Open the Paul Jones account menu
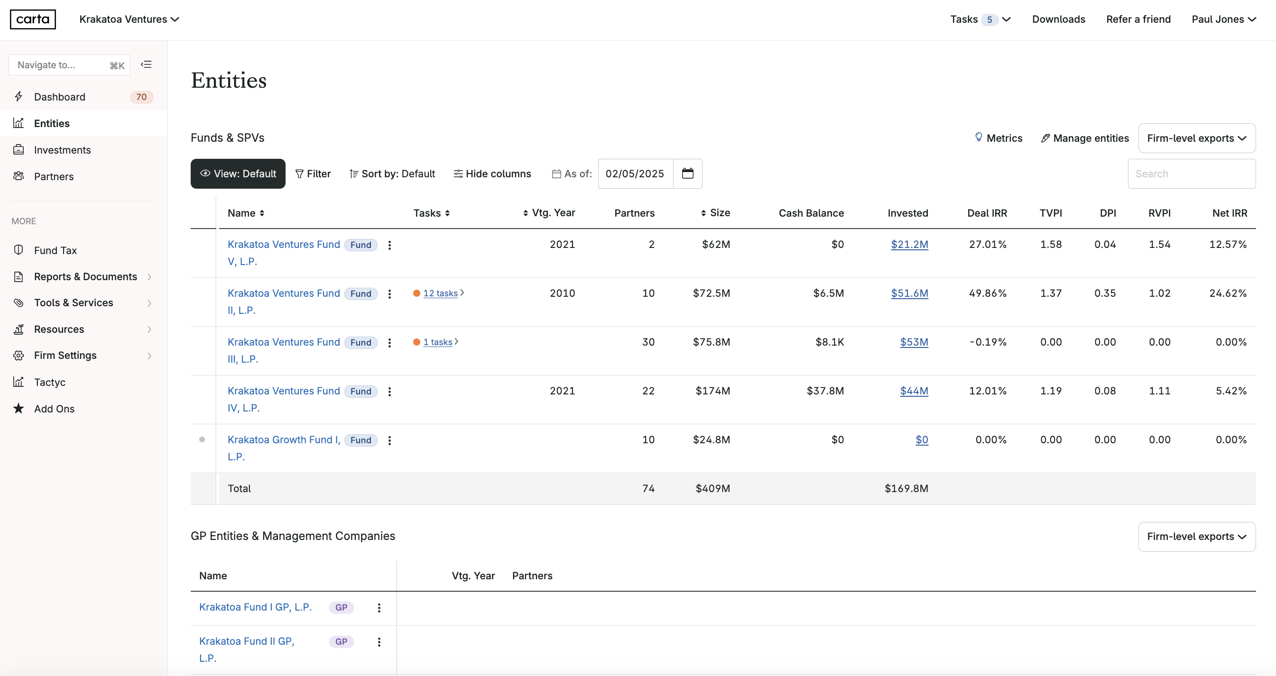The width and height of the screenshot is (1276, 676). [x=1223, y=19]
